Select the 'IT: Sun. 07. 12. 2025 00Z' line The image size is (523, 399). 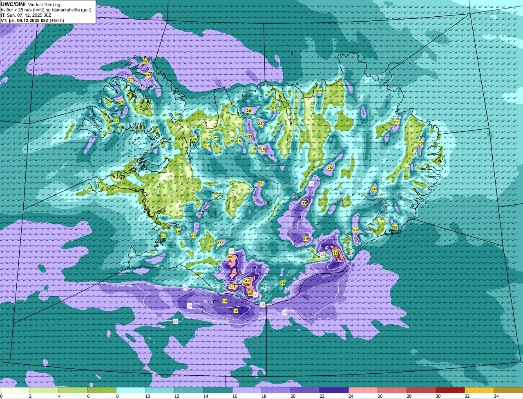click(26, 15)
